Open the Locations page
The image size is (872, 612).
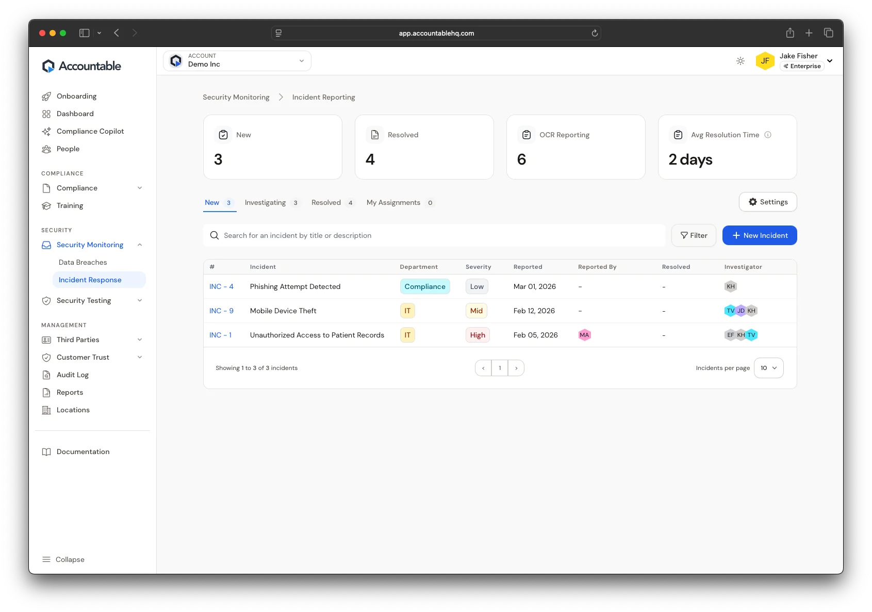(72, 410)
